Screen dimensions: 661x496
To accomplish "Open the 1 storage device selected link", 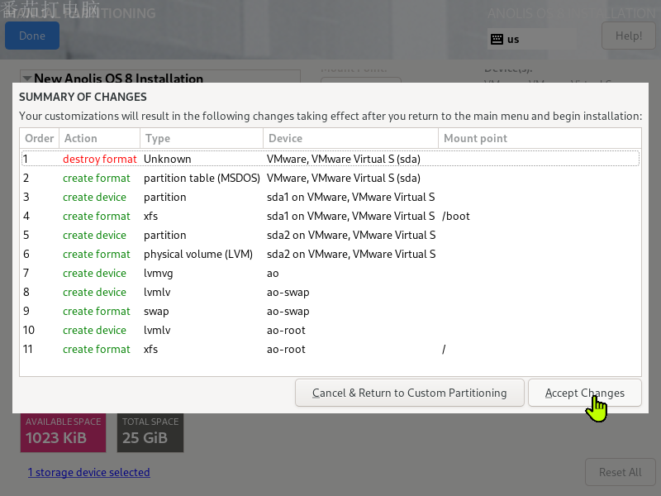I will 88,473.
